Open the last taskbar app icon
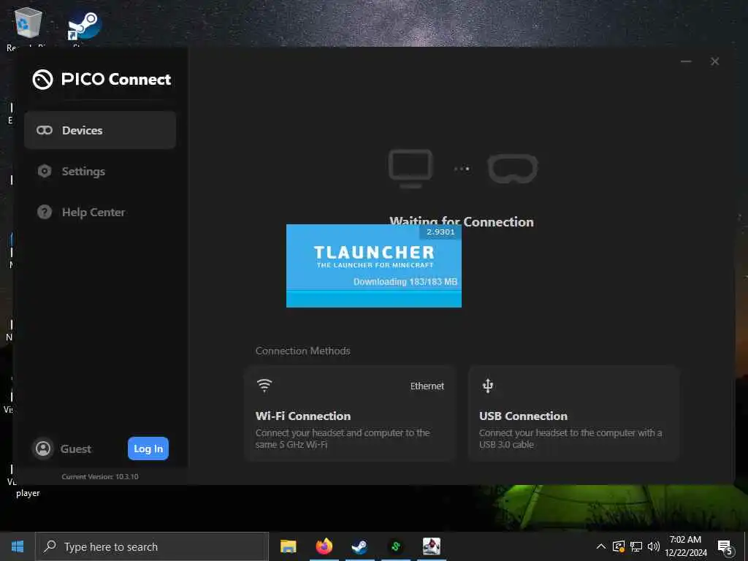Image resolution: width=748 pixels, height=561 pixels. 432,546
